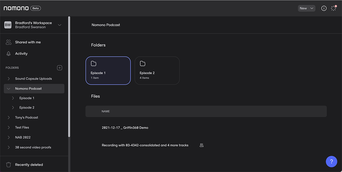Sort files by NAME column header
Image resolution: width=342 pixels, height=172 pixels.
[106, 111]
